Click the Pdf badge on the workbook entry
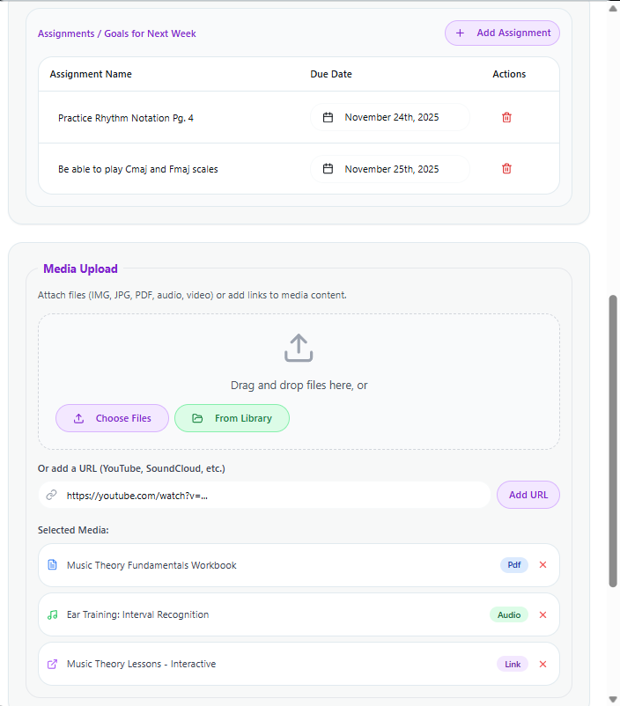Image resolution: width=620 pixels, height=706 pixels. (x=513, y=565)
